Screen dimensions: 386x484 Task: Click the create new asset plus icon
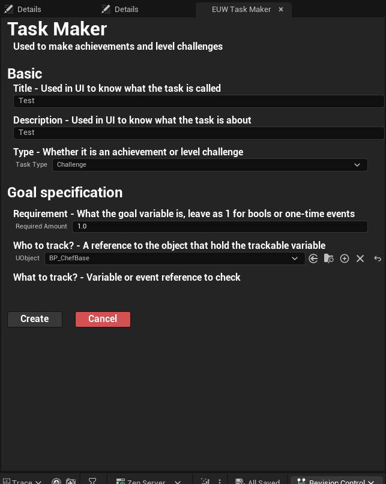345,258
